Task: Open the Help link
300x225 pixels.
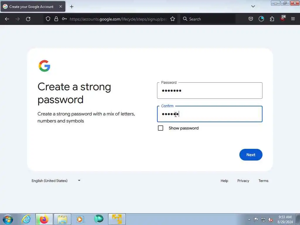Action: 224,180
